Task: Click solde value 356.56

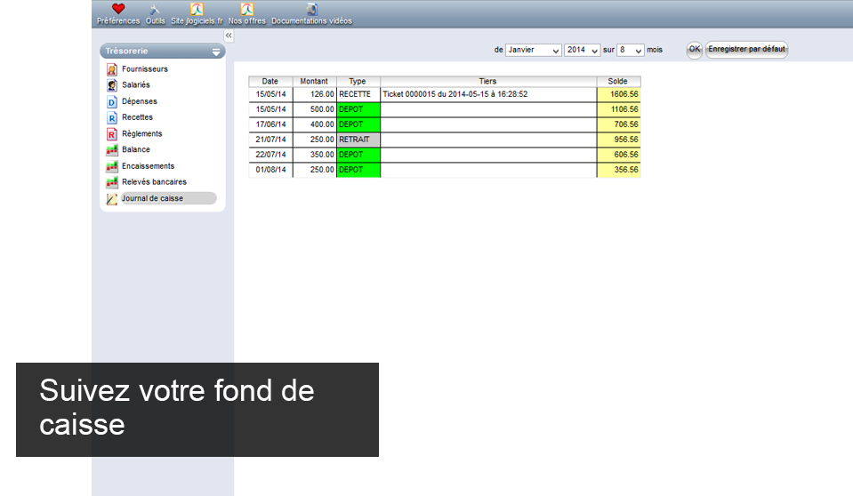Action: (x=618, y=171)
